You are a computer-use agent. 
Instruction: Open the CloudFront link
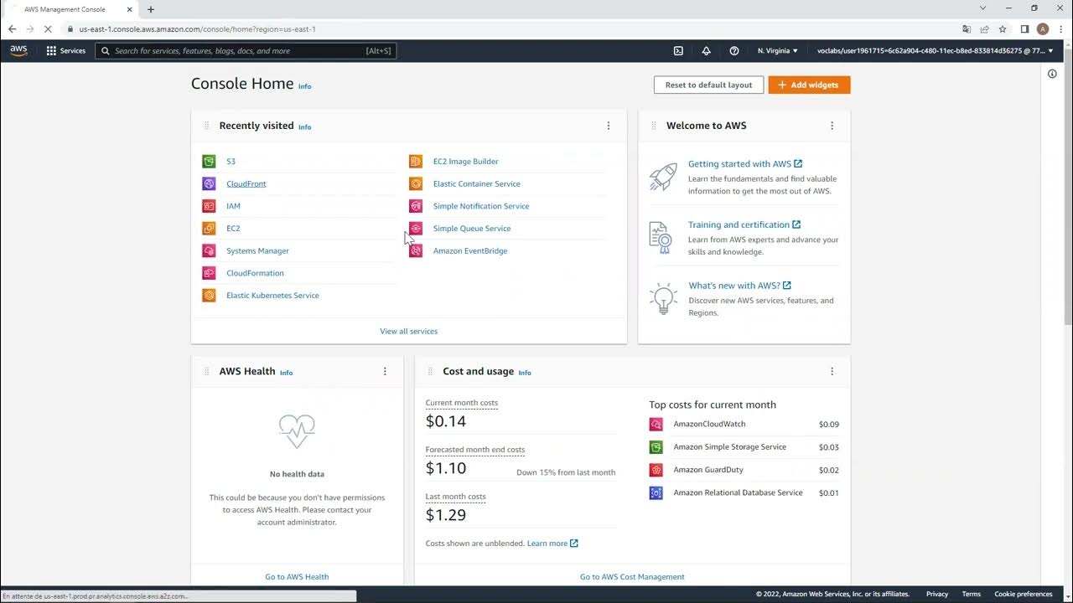point(246,183)
